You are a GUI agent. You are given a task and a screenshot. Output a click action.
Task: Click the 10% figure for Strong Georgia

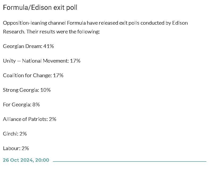tap(45, 90)
